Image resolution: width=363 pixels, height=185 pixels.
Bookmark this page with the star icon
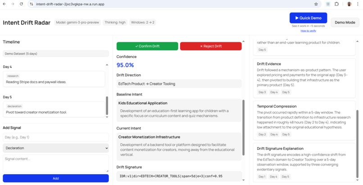click(x=316, y=4)
